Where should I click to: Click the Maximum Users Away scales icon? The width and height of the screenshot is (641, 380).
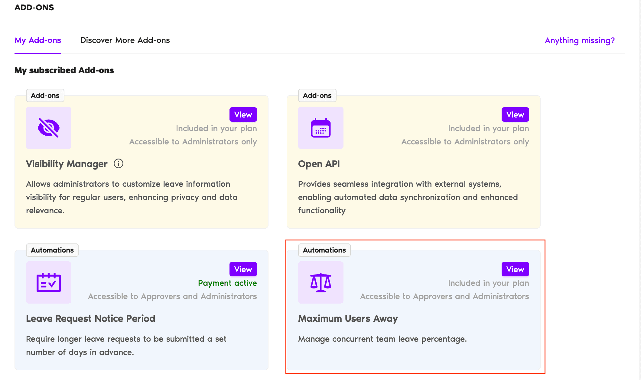pos(320,282)
